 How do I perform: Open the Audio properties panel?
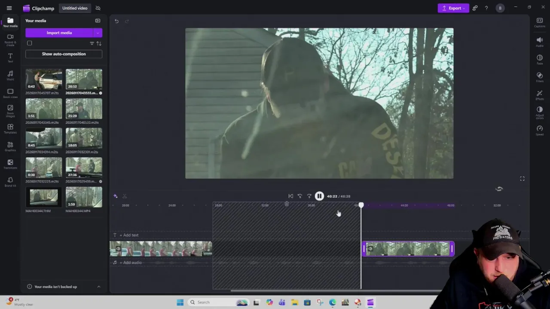(540, 42)
